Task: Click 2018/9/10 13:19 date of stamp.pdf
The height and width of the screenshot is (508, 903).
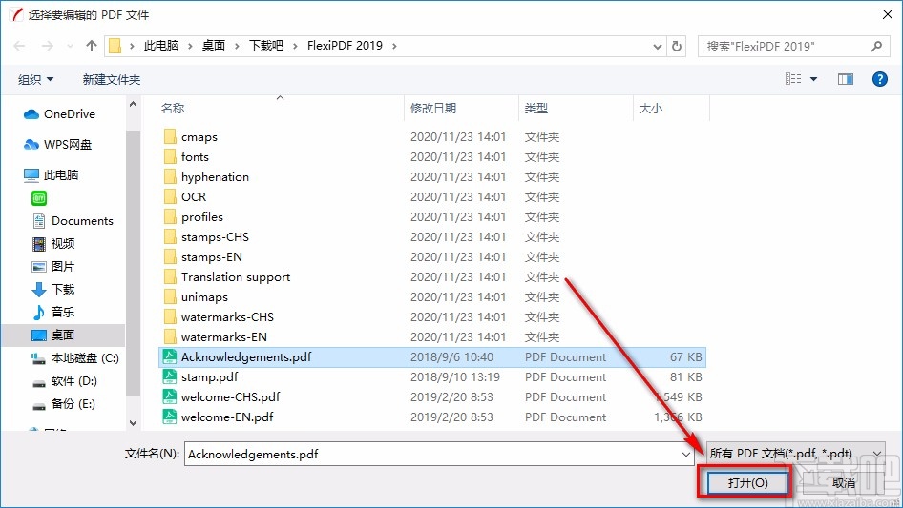Action: (455, 377)
